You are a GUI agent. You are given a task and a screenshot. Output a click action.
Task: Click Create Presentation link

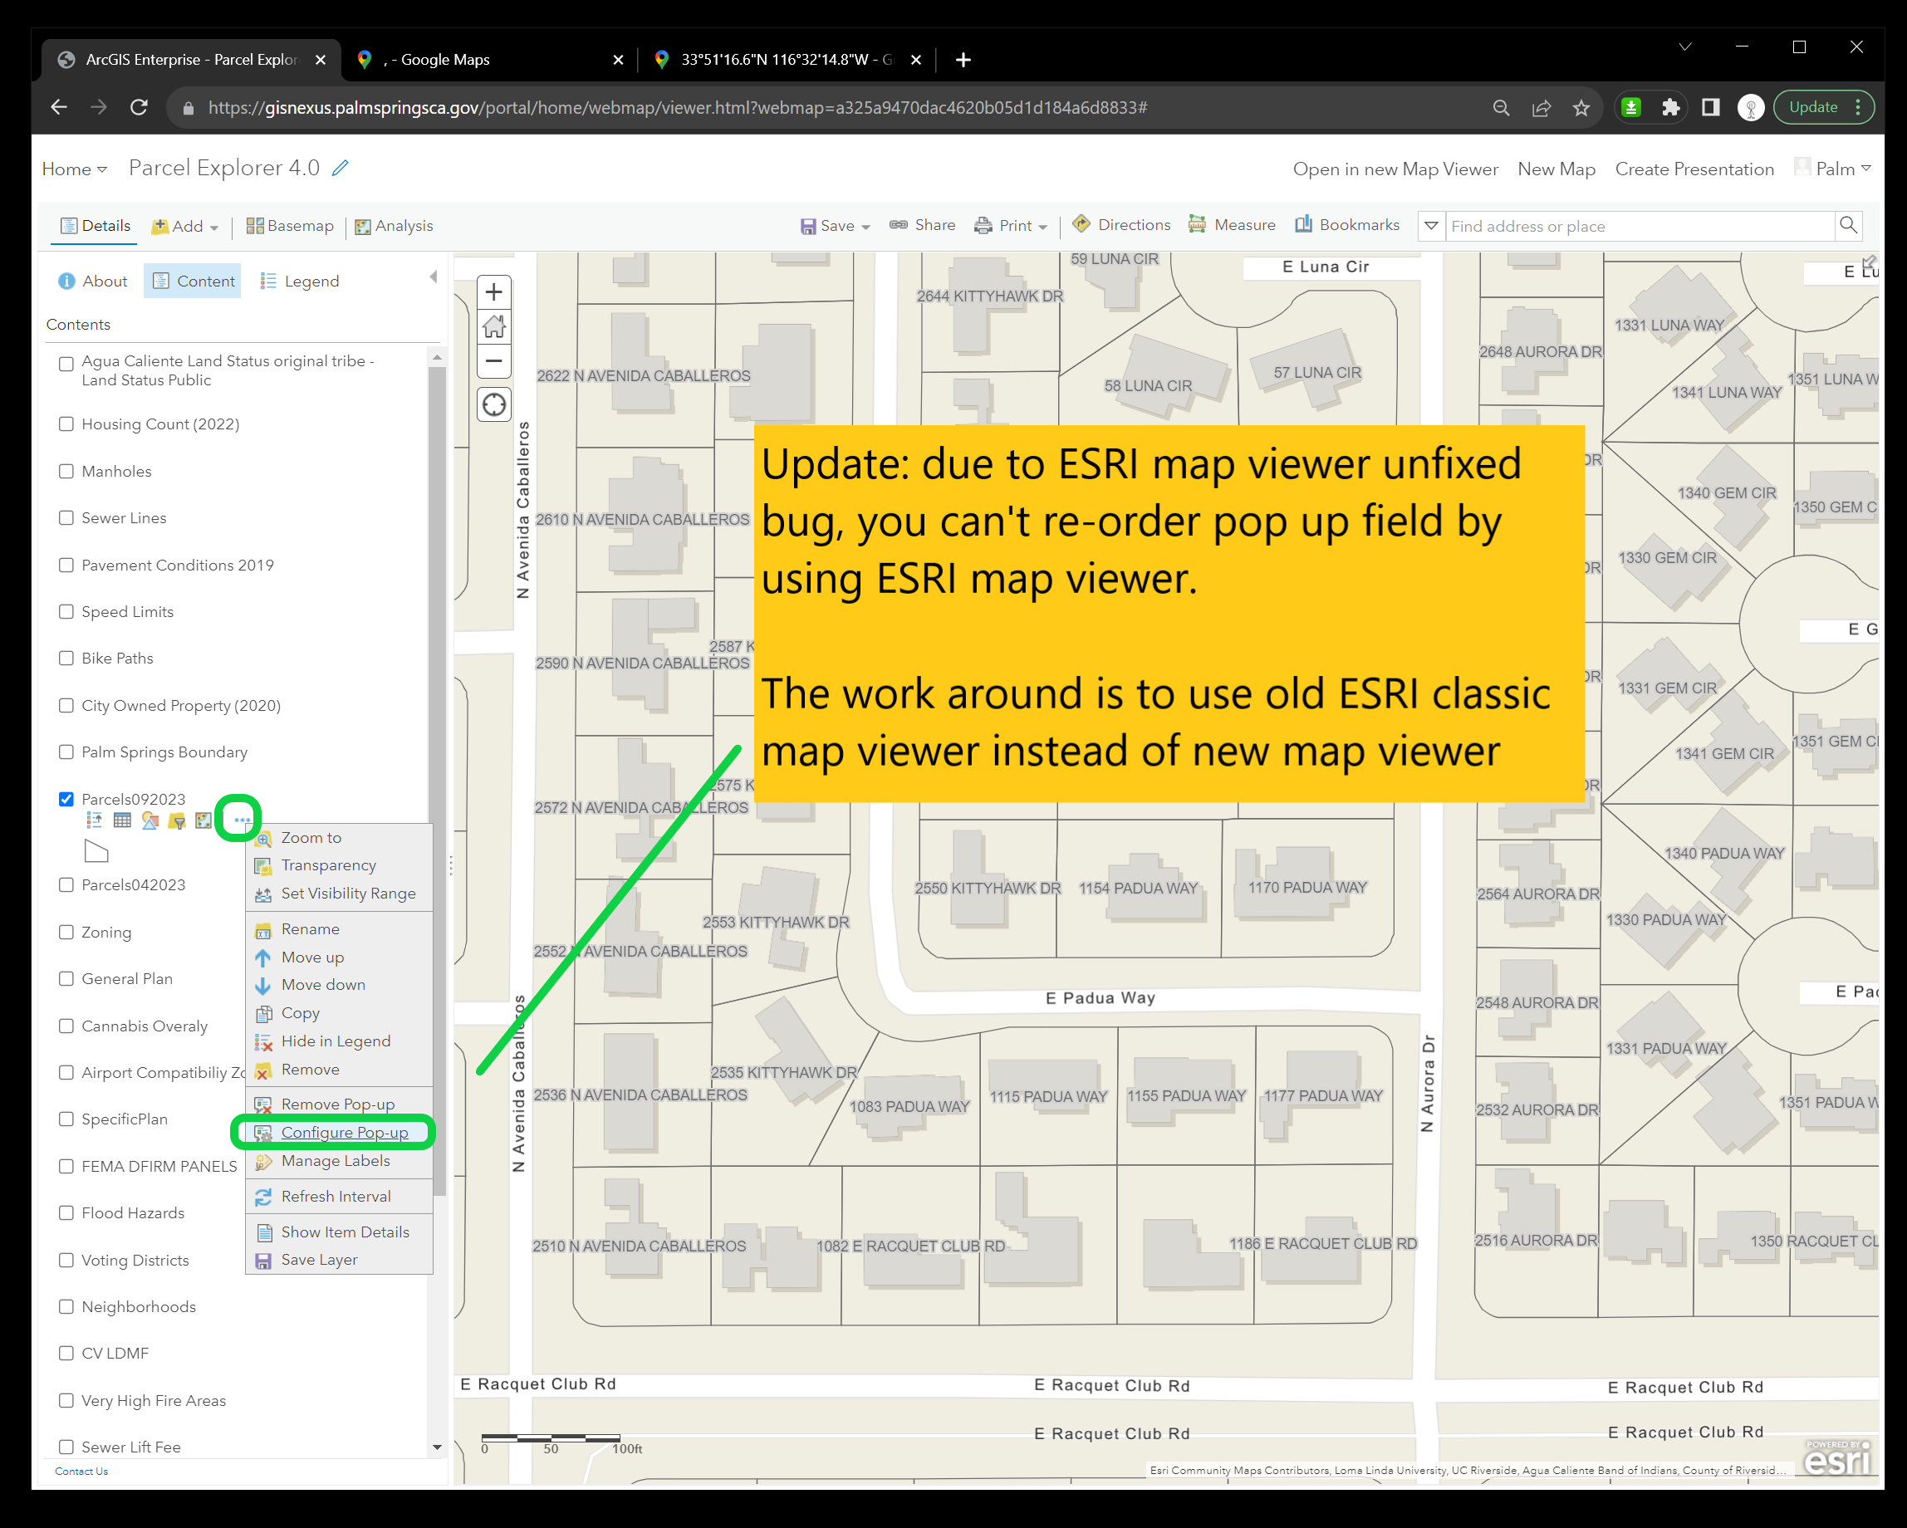click(1694, 169)
